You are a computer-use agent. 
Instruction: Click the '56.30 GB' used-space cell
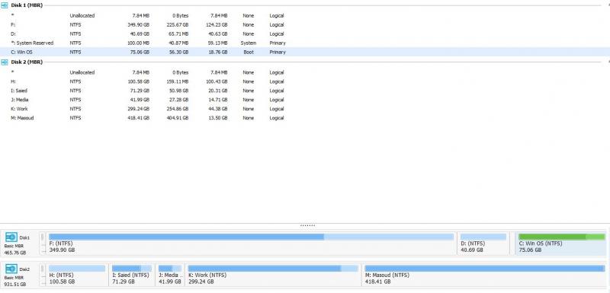178,52
